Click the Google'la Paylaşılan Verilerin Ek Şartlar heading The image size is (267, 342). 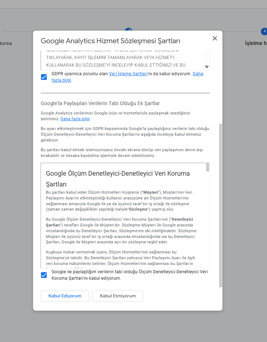coord(100,103)
